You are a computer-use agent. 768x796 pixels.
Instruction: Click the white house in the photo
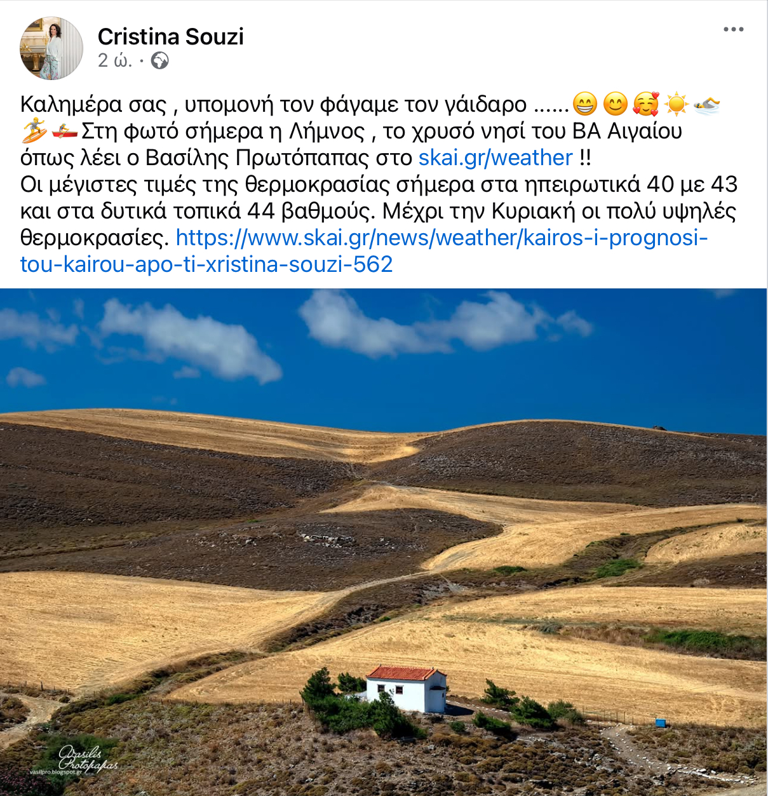tap(406, 689)
